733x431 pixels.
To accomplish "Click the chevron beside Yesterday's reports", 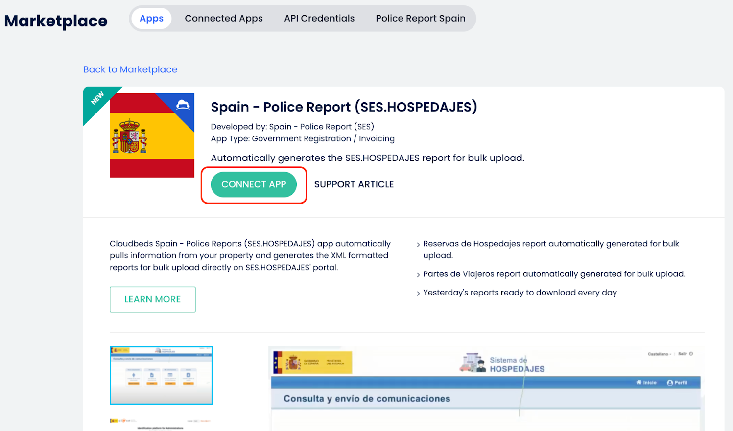I will 418,294.
